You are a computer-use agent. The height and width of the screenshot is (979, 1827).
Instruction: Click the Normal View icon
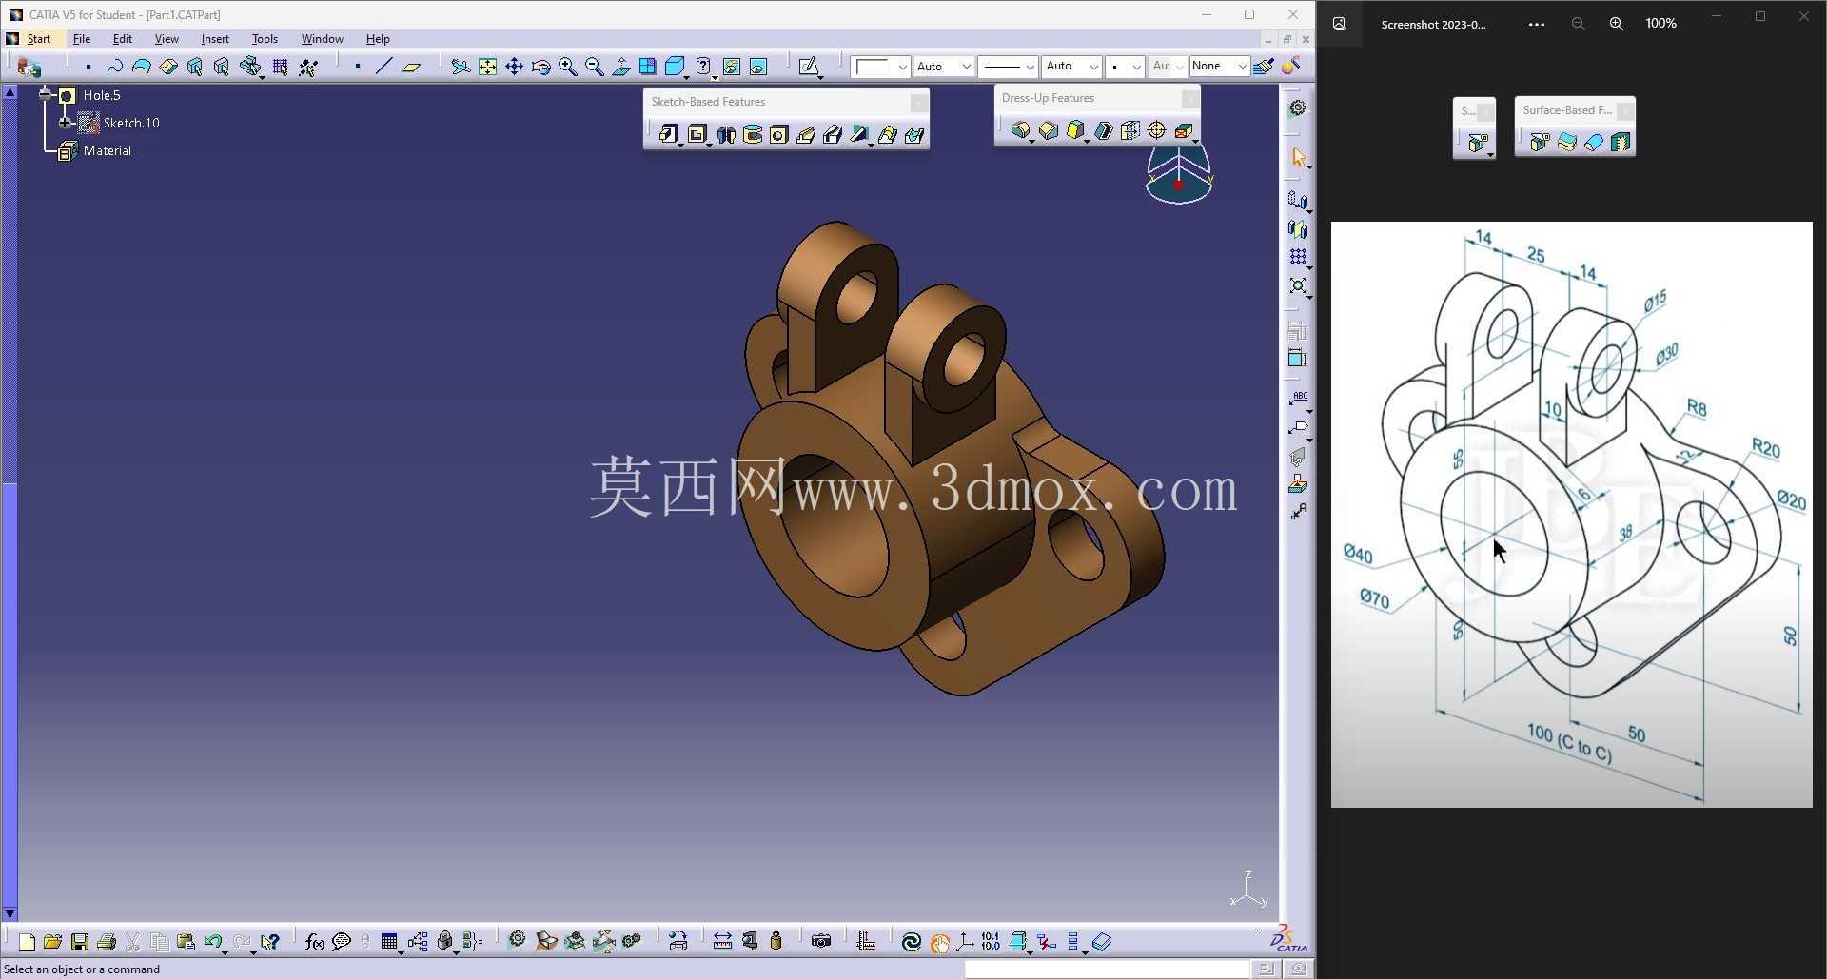click(x=620, y=67)
